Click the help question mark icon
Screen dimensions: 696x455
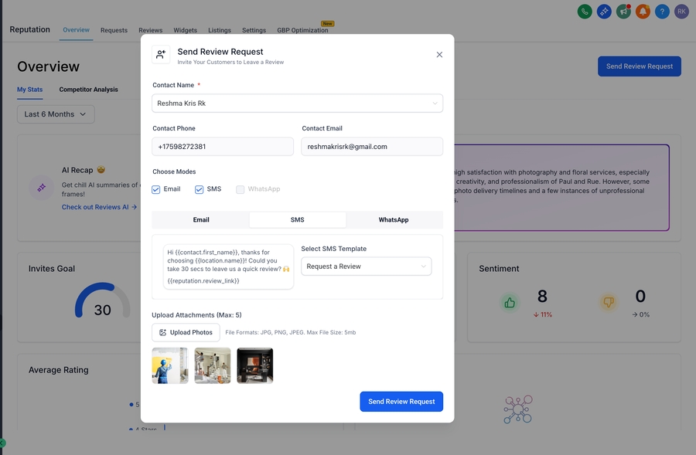point(662,12)
